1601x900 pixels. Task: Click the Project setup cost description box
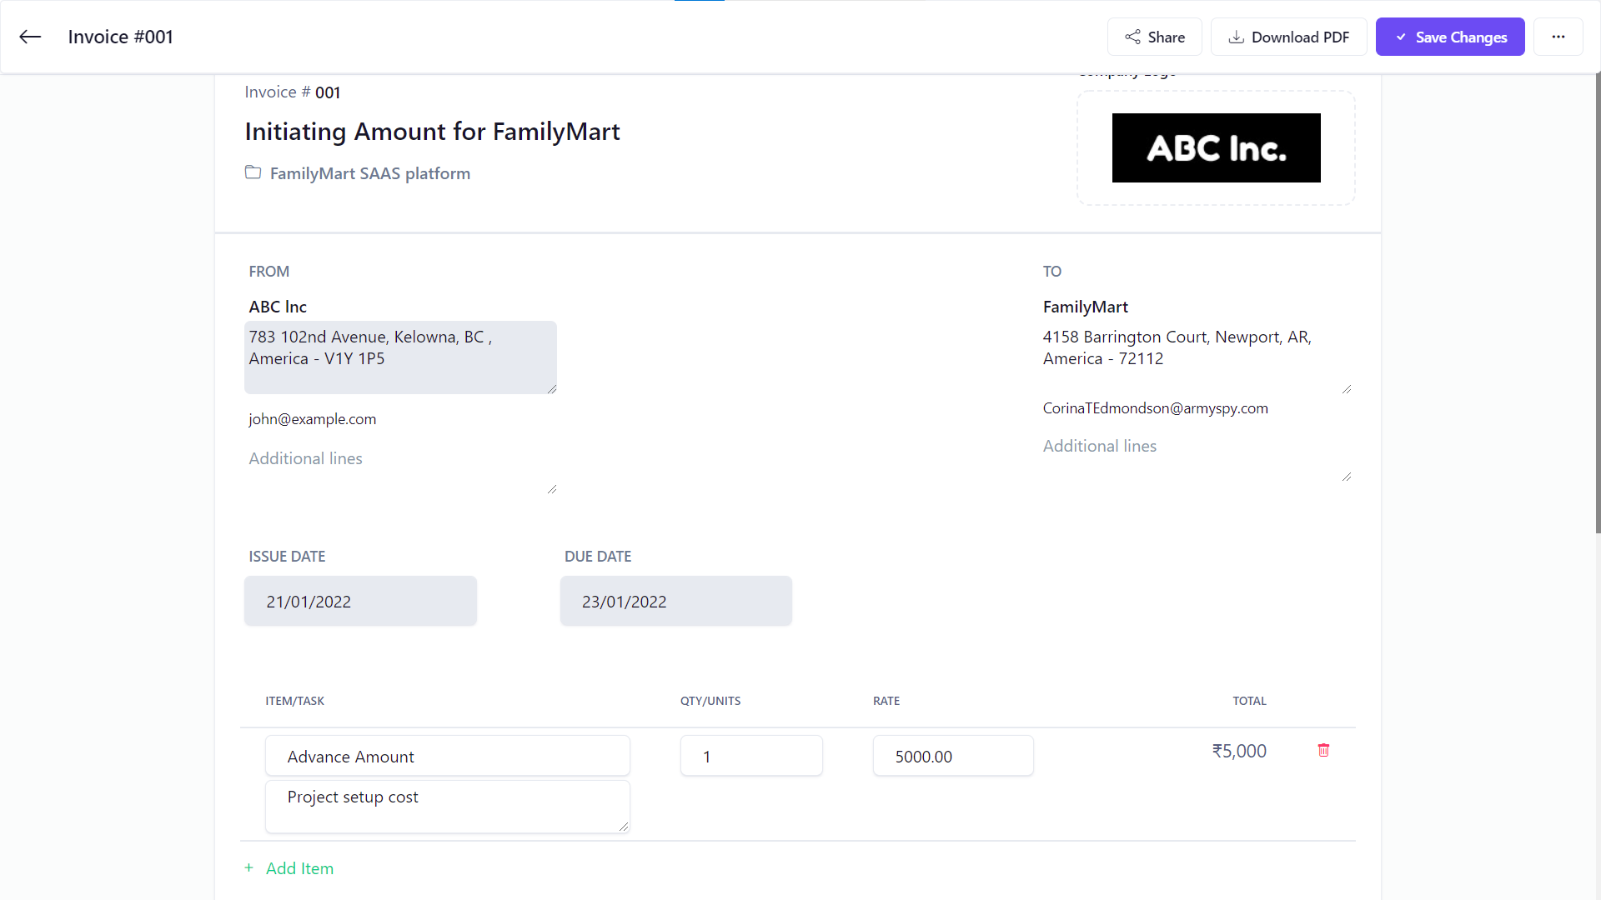tap(447, 806)
